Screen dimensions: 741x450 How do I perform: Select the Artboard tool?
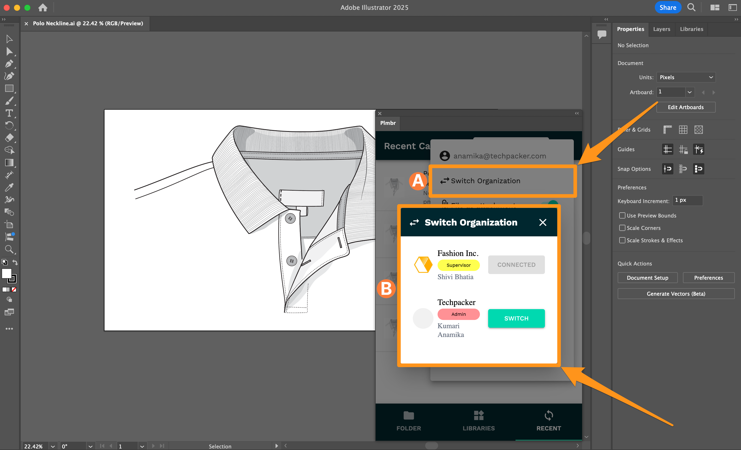tap(9, 224)
